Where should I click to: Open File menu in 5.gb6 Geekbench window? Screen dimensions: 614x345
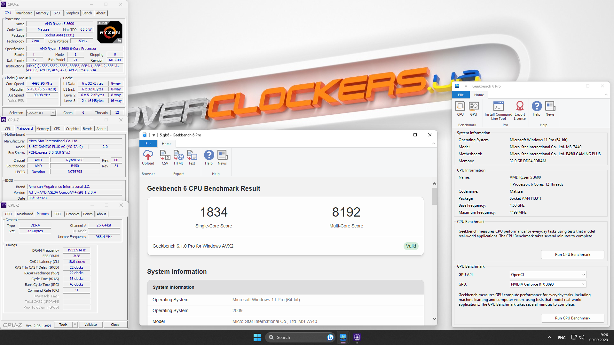click(148, 144)
